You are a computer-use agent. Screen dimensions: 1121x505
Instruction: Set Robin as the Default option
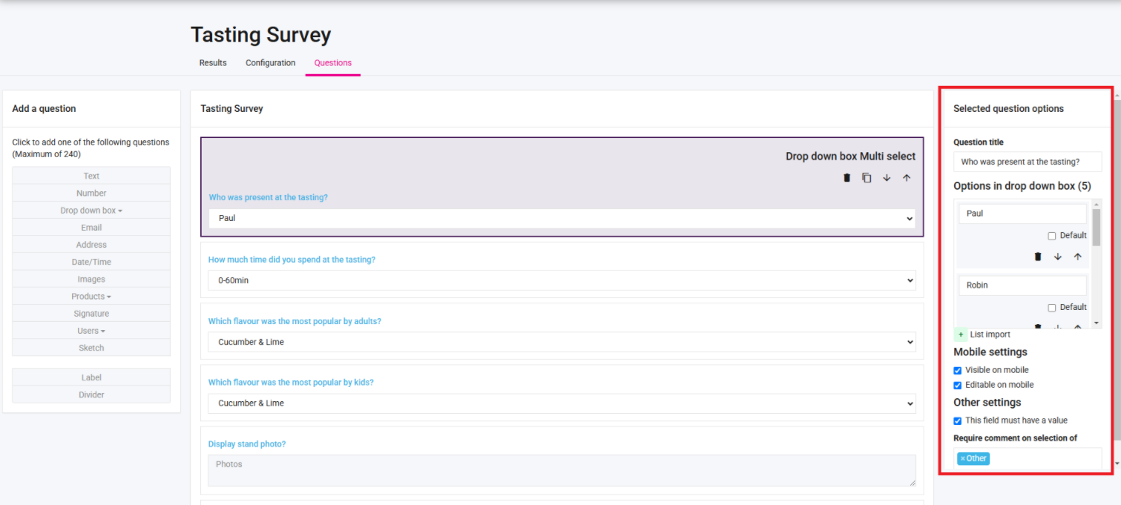tap(1051, 308)
